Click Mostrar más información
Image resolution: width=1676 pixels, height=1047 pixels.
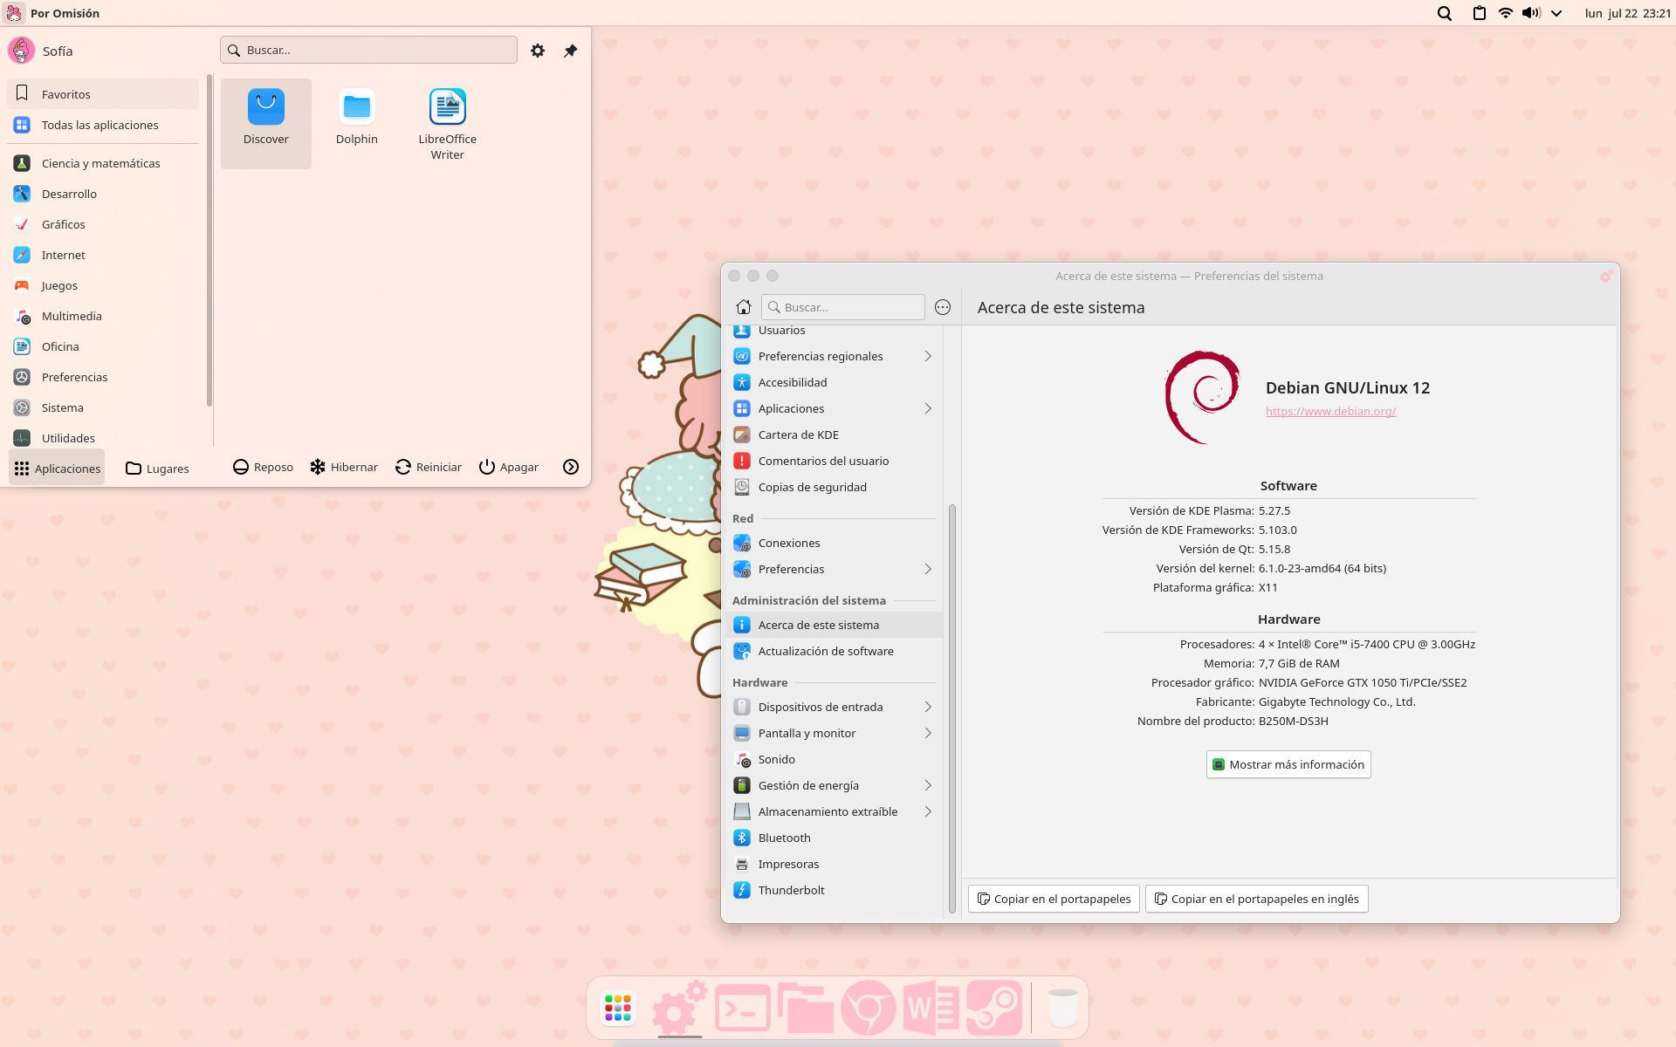1288,764
